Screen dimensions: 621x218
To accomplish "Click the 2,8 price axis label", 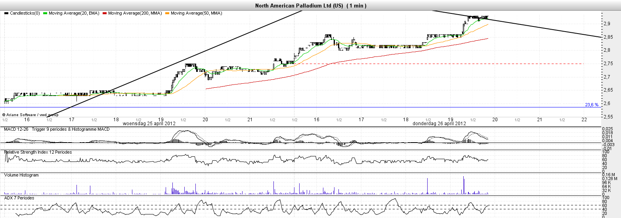I will point(606,50).
